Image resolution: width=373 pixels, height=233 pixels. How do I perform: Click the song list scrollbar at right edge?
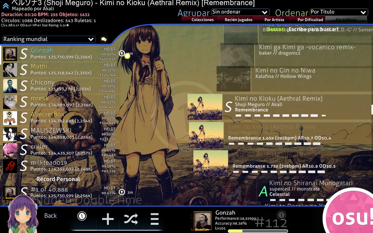(x=372, y=110)
